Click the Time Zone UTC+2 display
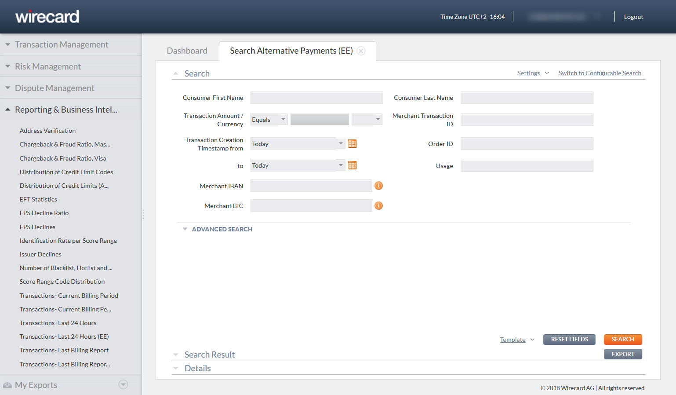Viewport: 676px width, 395px height. 472,17
